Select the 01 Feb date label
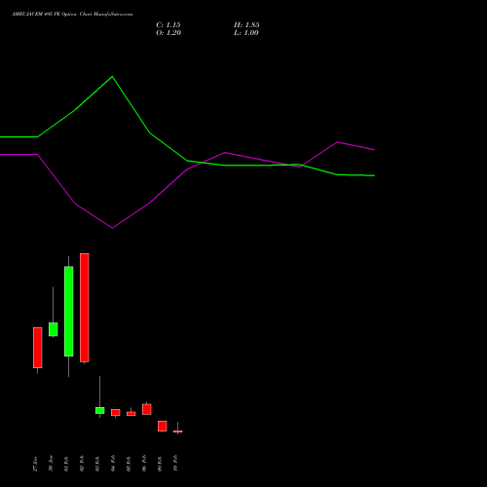The width and height of the screenshot is (487, 487). 66,464
